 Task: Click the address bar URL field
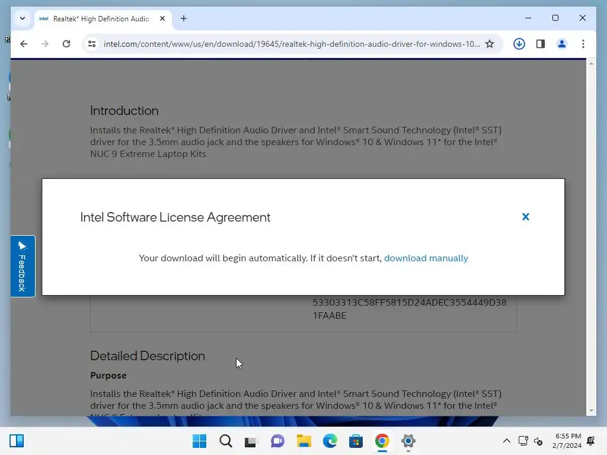[x=292, y=44]
